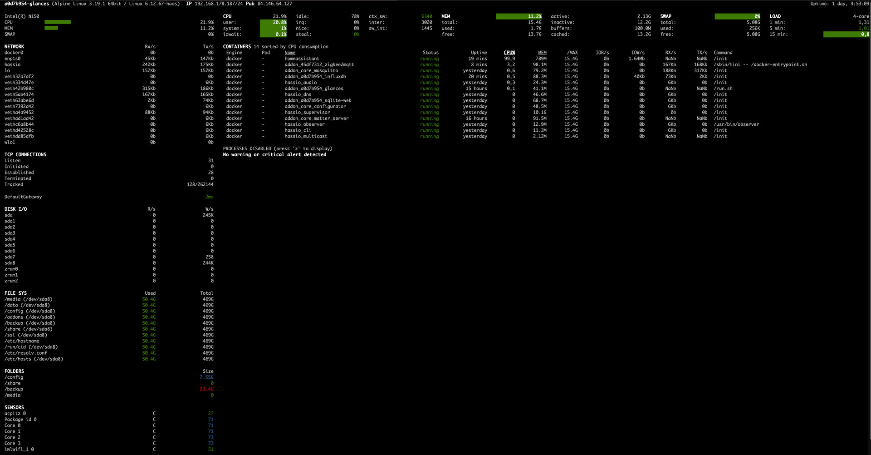Click the MEM column header in containers table
The image size is (871, 455).
pyautogui.click(x=542, y=53)
